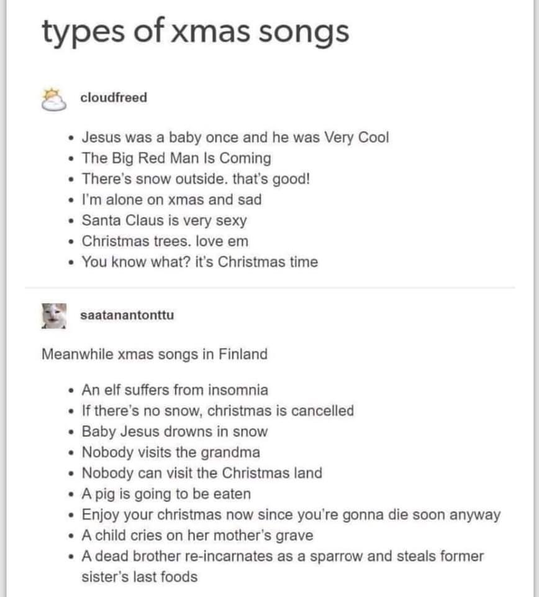This screenshot has height=597, width=539.
Task: Click the cloudfreed sun-cloud avatar icon
Action: tap(53, 99)
